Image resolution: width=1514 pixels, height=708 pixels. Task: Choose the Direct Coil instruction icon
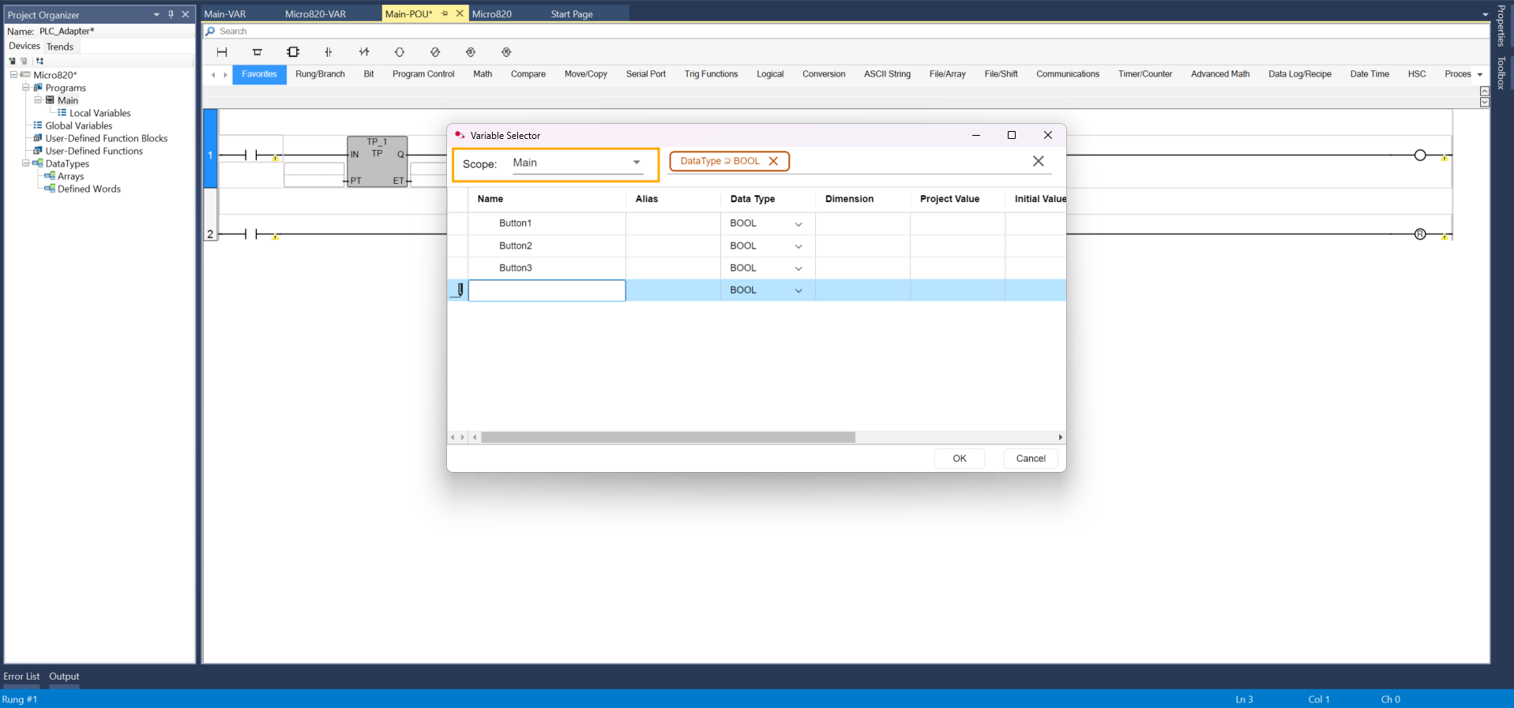point(400,52)
